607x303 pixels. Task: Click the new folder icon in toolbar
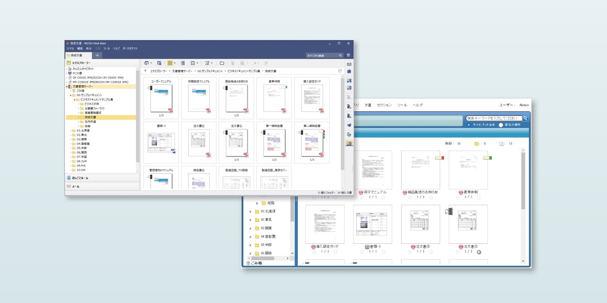pyautogui.click(x=222, y=63)
